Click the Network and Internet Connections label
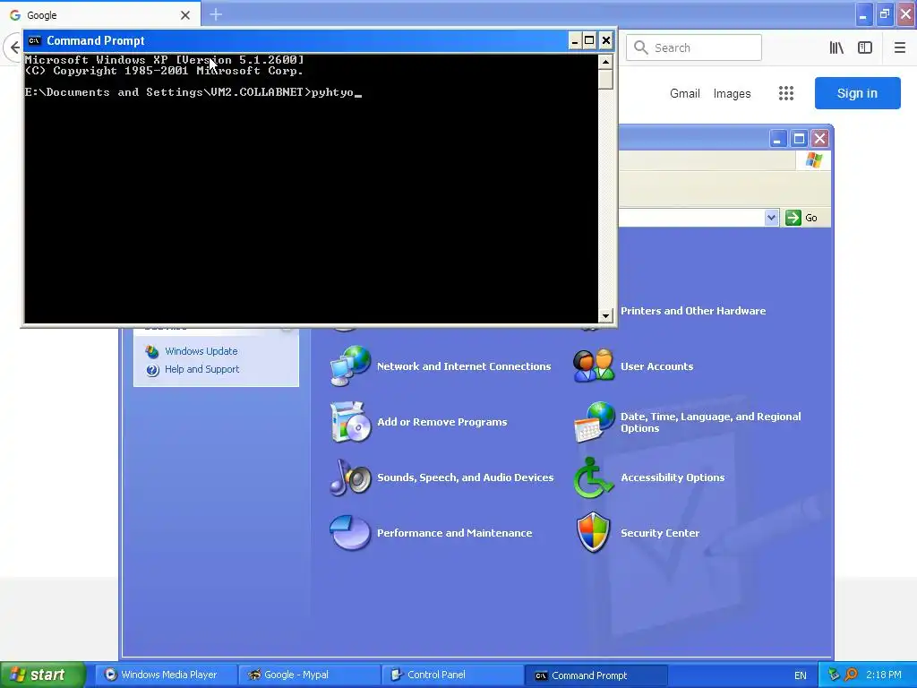The width and height of the screenshot is (917, 688). click(x=464, y=366)
